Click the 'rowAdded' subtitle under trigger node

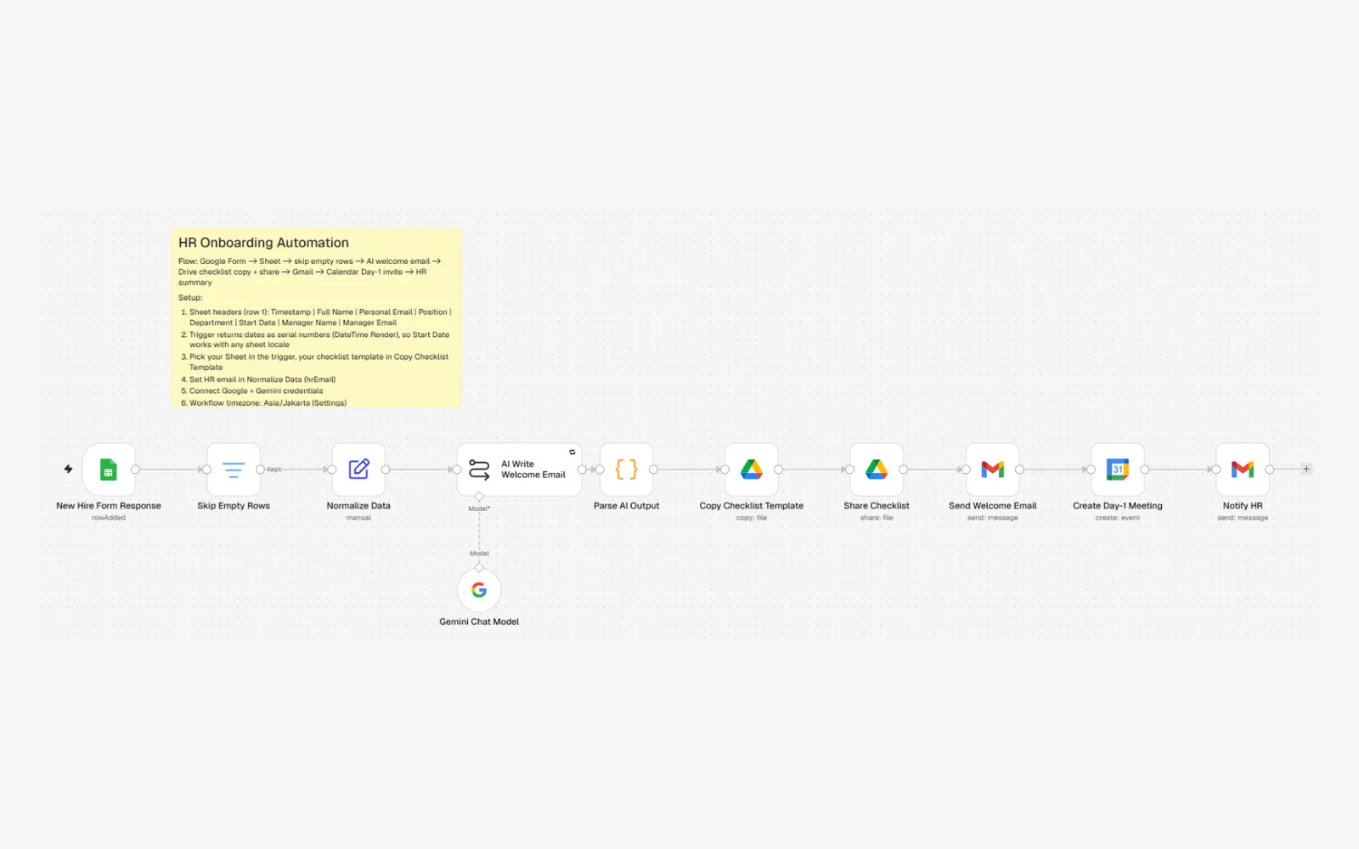pos(109,518)
